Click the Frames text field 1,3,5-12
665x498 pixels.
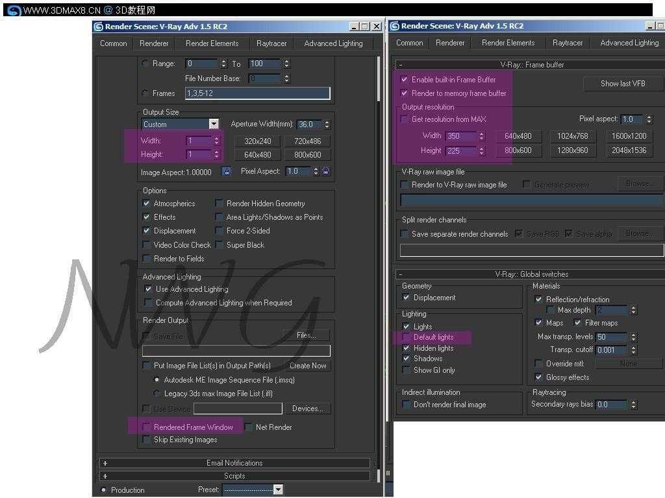pyautogui.click(x=257, y=93)
